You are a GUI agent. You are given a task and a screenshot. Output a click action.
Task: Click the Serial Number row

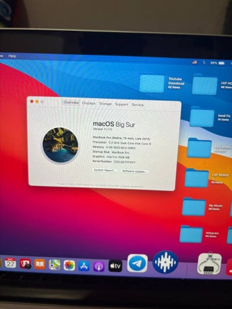coord(114,162)
